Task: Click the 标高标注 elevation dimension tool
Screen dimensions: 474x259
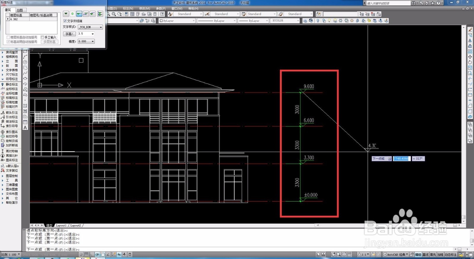Action: (x=9, y=98)
